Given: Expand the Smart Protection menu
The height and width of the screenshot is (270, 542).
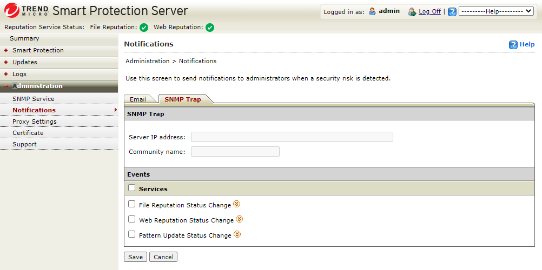Looking at the screenshot, I should (38, 50).
